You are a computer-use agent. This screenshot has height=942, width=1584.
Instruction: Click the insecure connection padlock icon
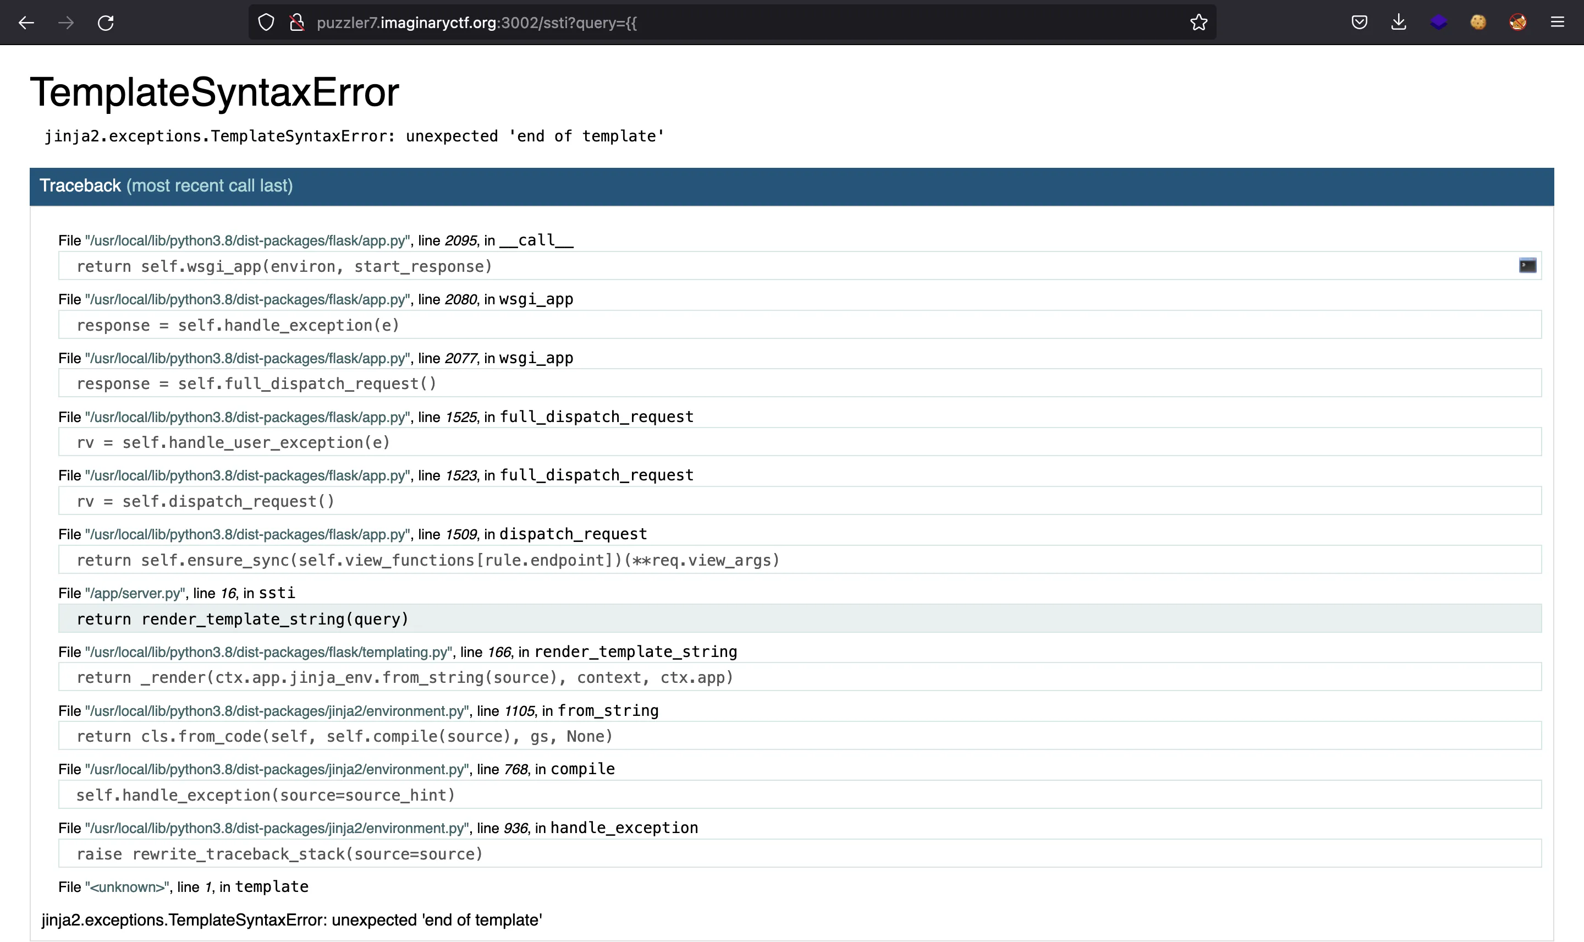click(296, 23)
